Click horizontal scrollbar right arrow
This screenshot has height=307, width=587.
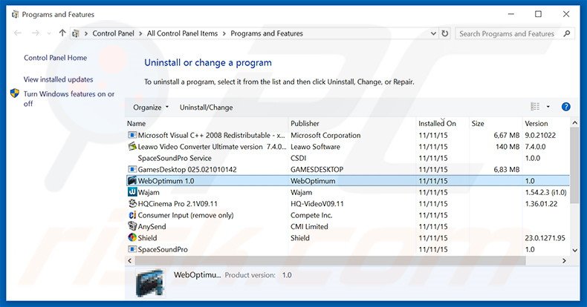pos(564,261)
